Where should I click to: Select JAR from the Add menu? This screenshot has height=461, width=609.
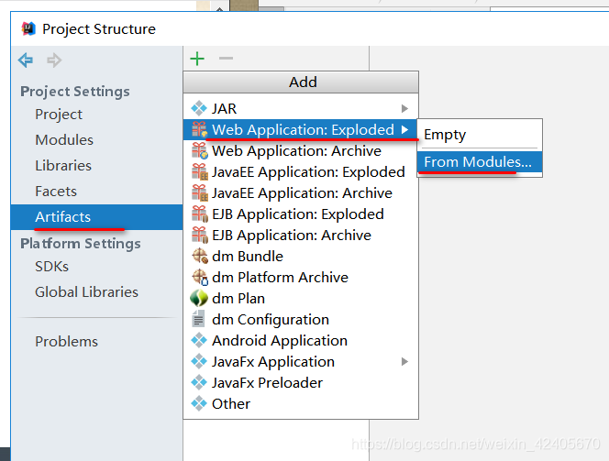[301, 108]
